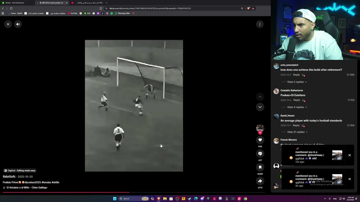Viewport: 360px width, 202px height.
Task: Open the video comments via speech bubble
Action: click(x=260, y=153)
